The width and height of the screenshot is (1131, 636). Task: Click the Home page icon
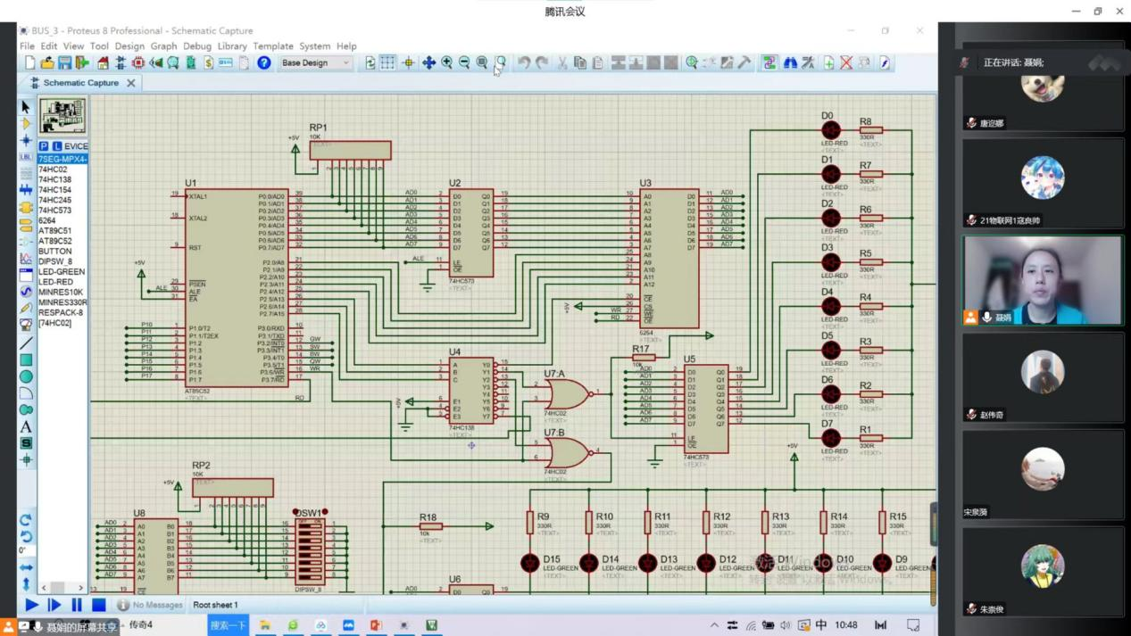[x=103, y=63]
